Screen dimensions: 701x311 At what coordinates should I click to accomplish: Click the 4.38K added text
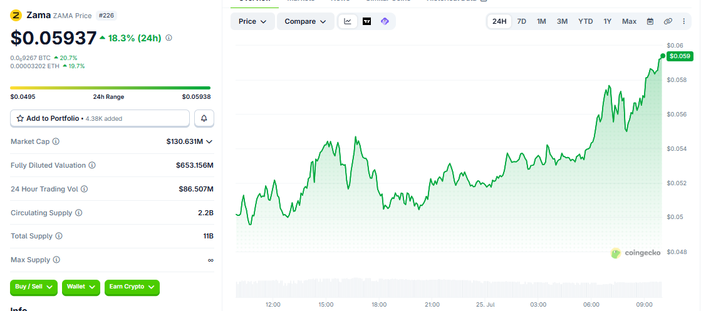pos(103,119)
